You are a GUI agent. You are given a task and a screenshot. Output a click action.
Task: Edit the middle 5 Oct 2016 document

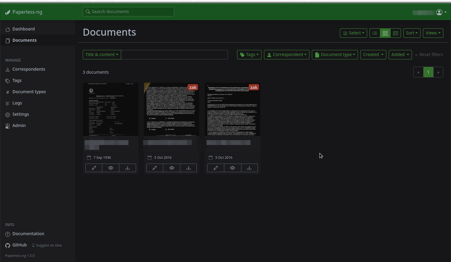point(155,168)
